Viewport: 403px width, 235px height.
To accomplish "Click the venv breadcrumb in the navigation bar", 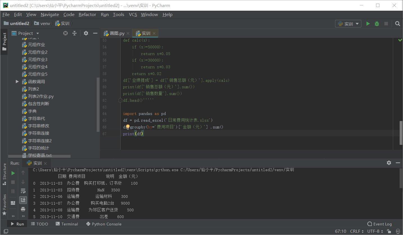I will click(x=42, y=23).
